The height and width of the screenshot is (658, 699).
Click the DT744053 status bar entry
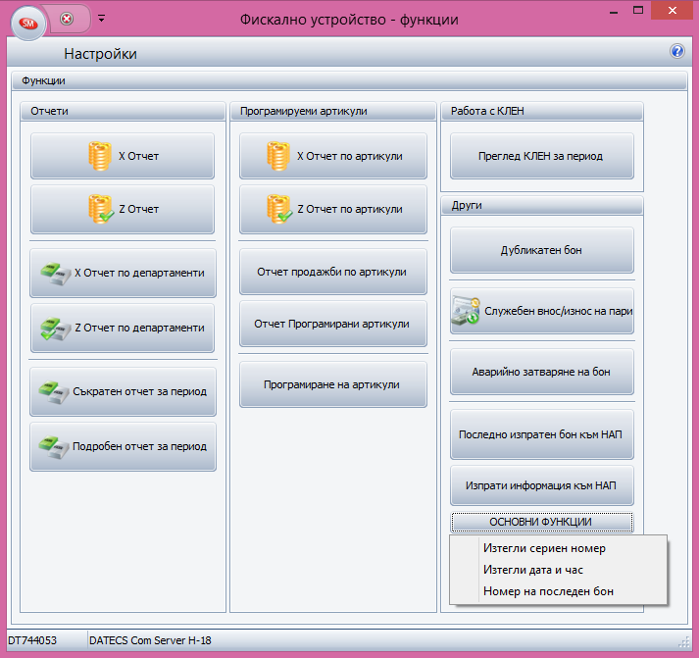point(32,640)
